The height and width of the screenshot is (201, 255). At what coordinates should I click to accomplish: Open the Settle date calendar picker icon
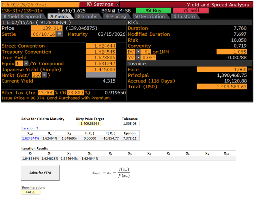(60, 34)
